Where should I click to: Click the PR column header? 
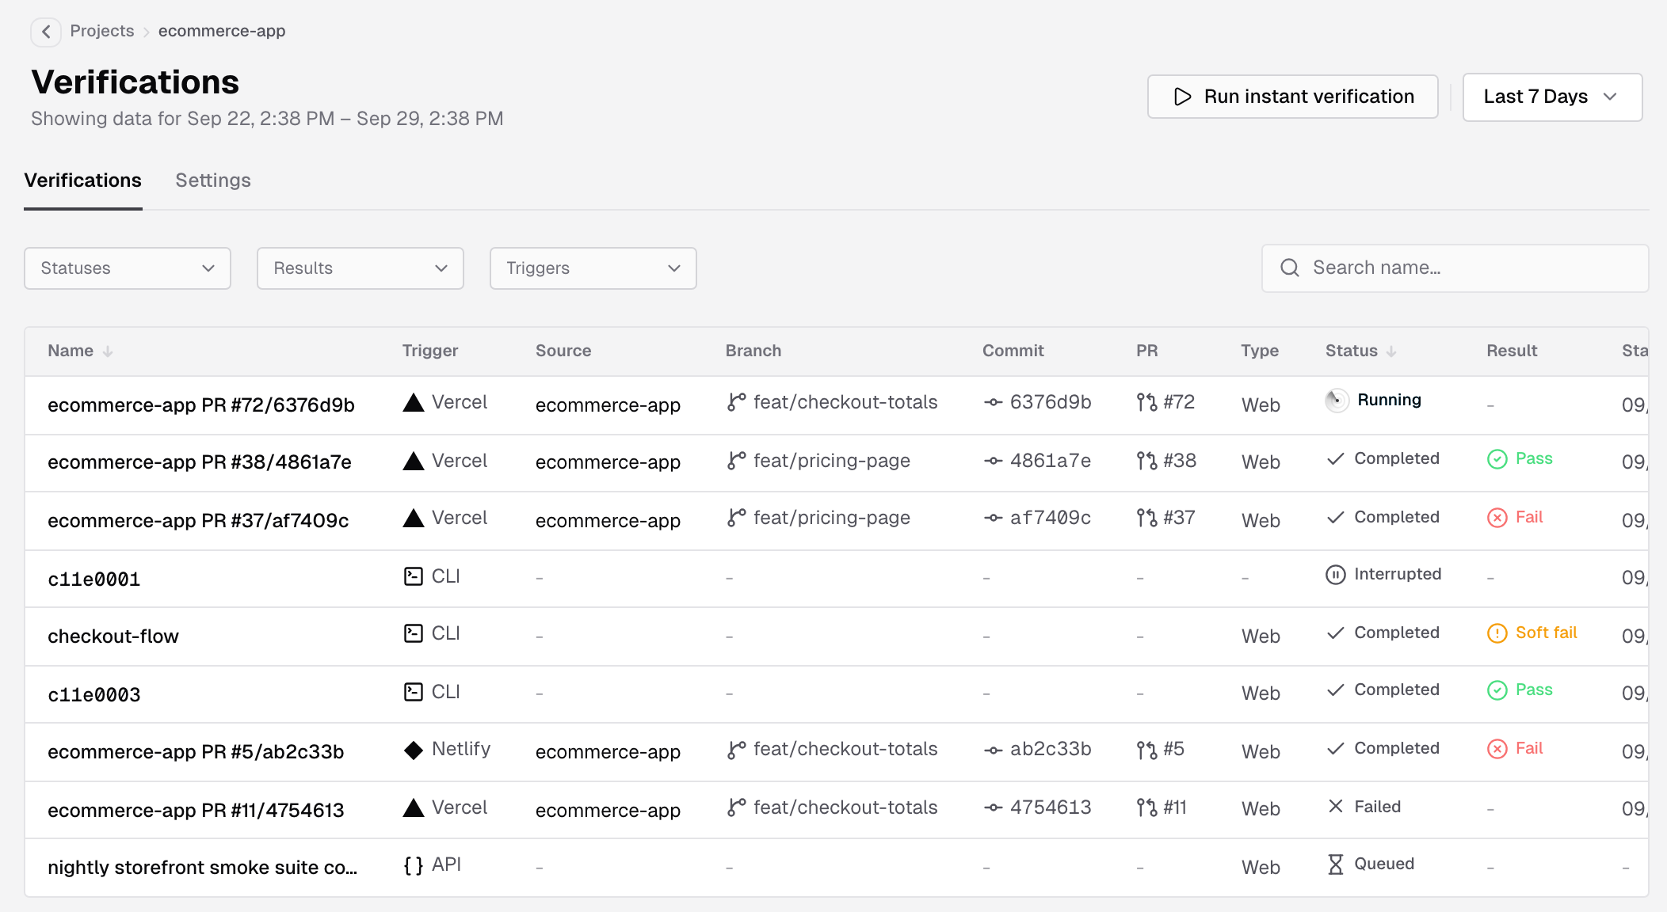coord(1147,351)
